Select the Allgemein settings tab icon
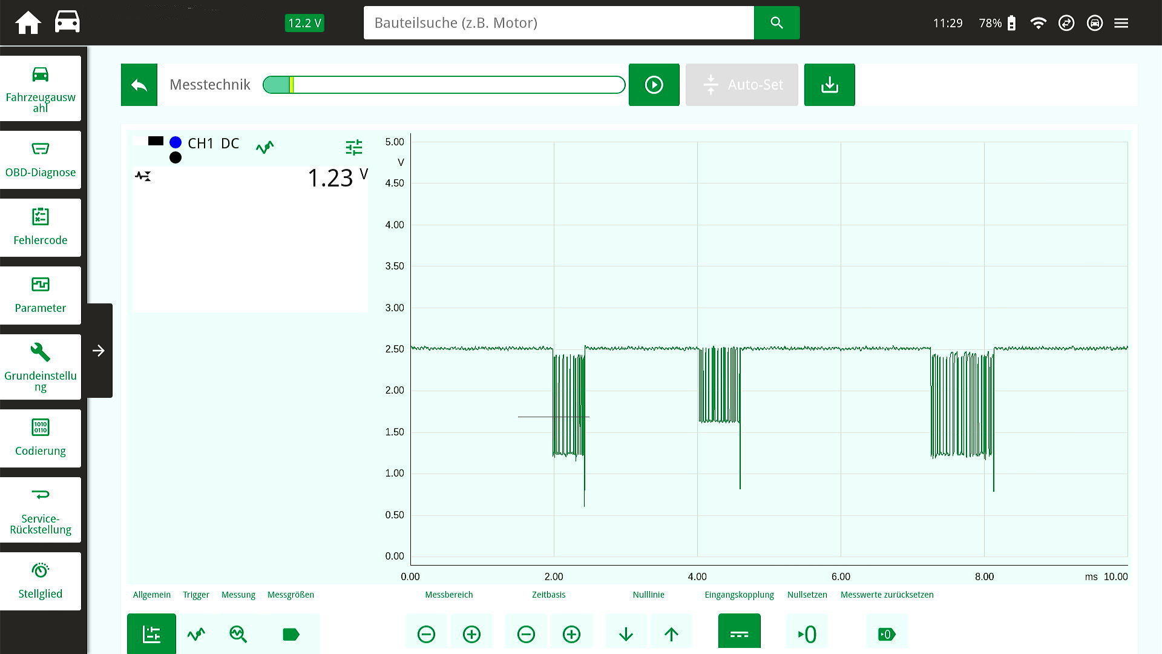This screenshot has width=1162, height=654. 151,634
